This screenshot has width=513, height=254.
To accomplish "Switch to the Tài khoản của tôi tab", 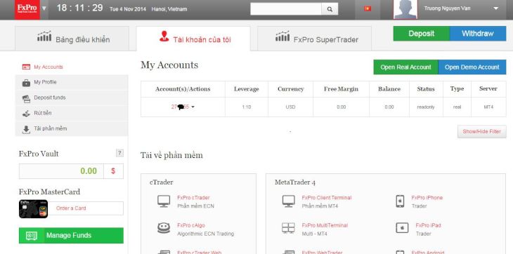I will (x=193, y=39).
